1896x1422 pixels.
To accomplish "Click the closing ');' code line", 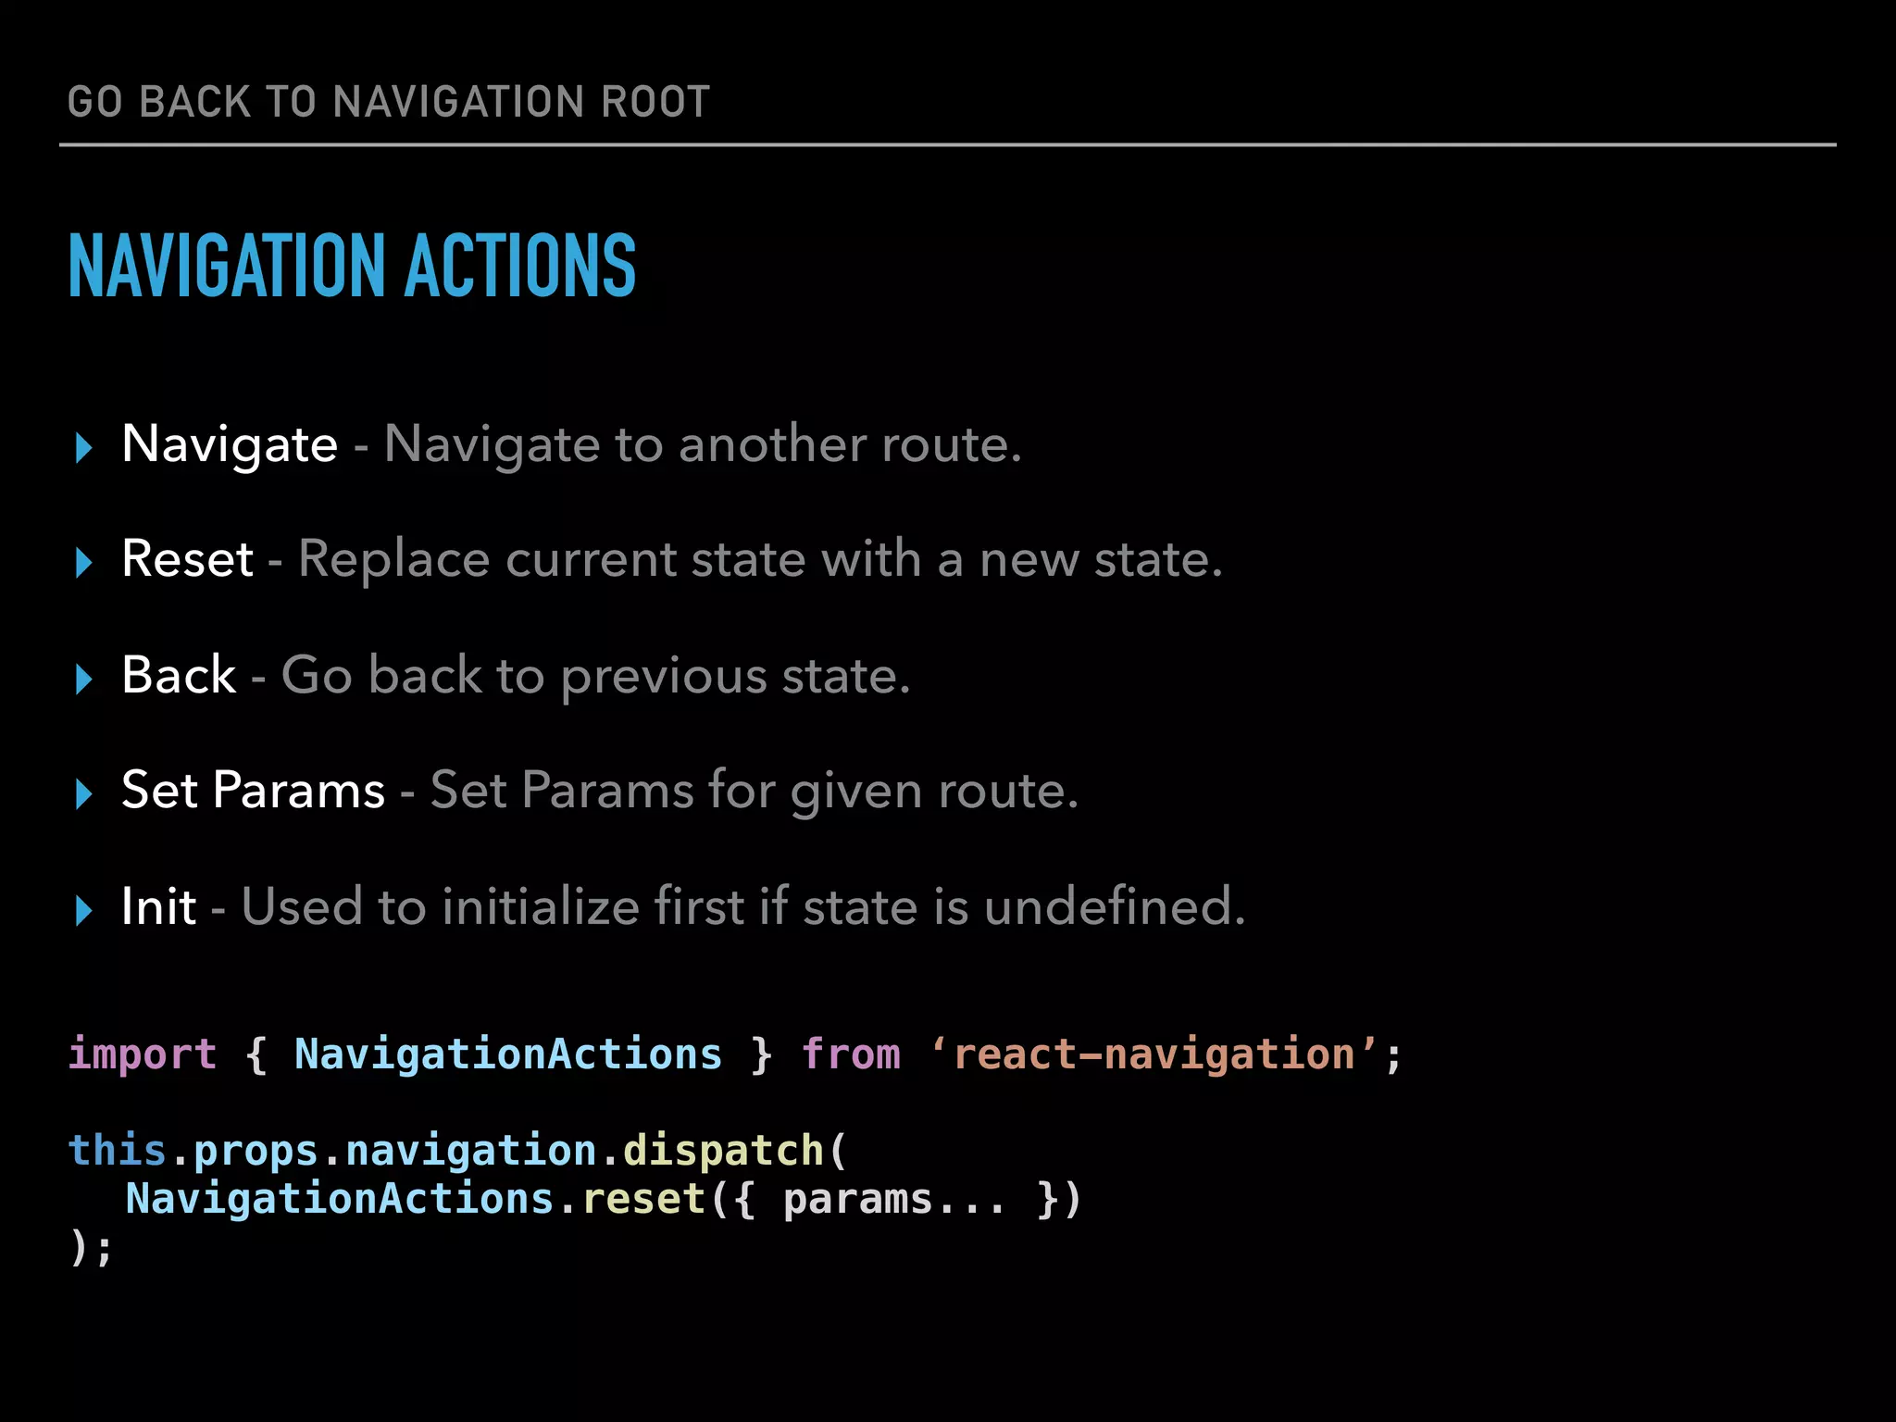I will point(91,1248).
